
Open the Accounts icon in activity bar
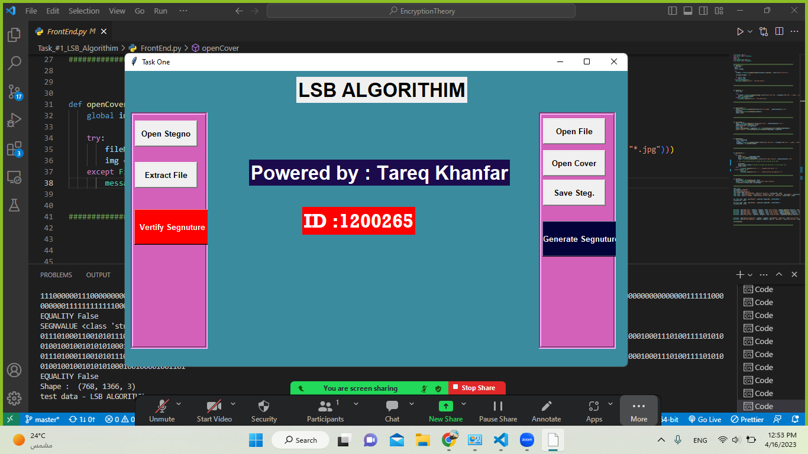[14, 370]
